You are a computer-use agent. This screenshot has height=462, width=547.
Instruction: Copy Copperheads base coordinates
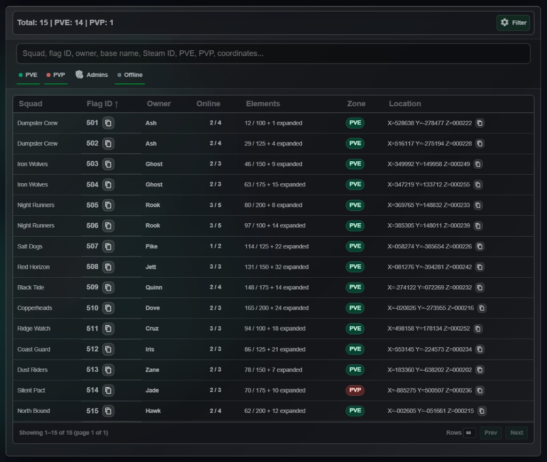[482, 308]
